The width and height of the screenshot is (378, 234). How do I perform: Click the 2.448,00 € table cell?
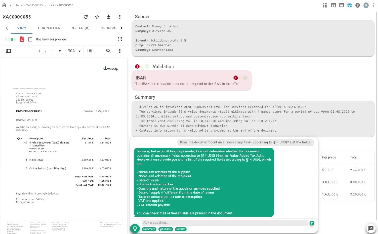point(358,170)
